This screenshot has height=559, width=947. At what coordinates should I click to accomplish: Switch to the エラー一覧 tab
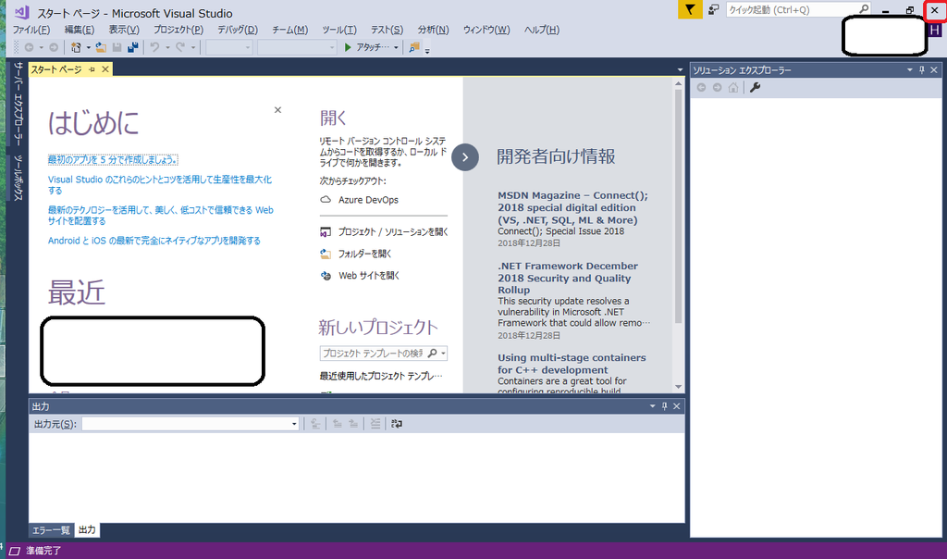[52, 530]
